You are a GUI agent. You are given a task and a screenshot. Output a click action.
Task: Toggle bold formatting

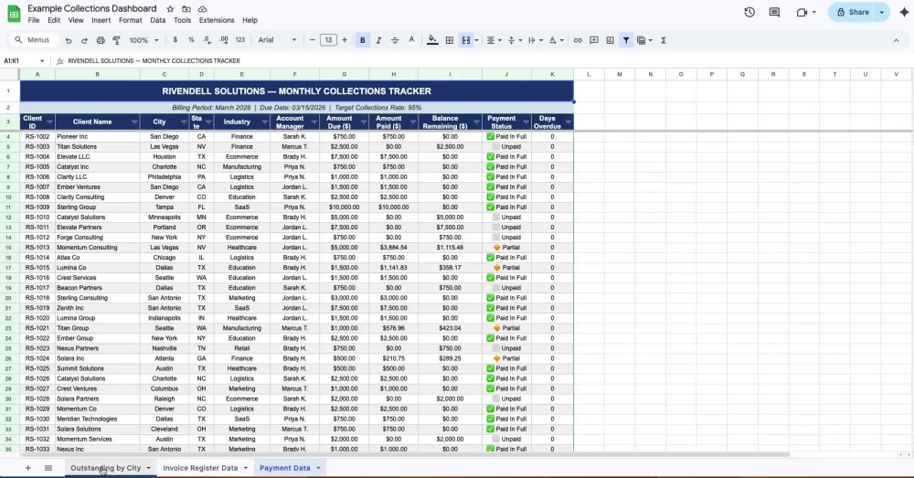(363, 40)
